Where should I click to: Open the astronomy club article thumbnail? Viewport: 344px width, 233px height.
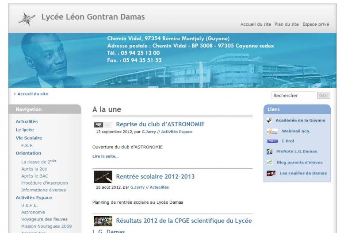103,125
